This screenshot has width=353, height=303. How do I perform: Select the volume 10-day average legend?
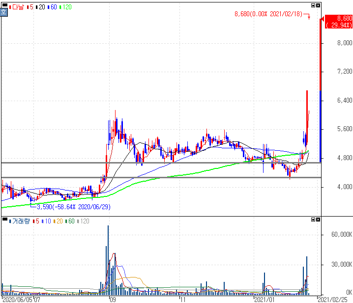point(46,221)
